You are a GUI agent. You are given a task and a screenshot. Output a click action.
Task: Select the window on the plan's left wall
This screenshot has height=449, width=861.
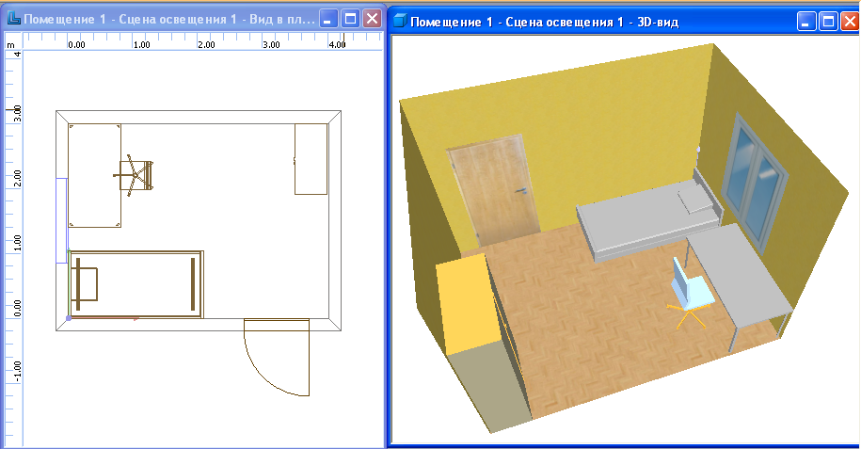[x=61, y=220]
